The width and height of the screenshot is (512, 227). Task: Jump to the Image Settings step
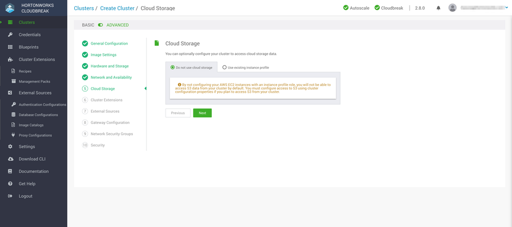point(104,55)
